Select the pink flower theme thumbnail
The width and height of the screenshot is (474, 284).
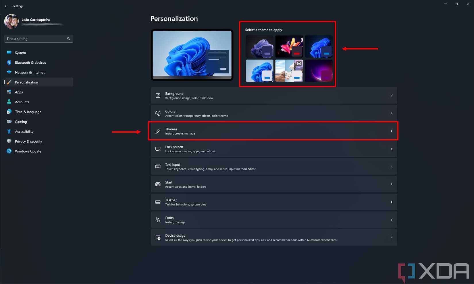click(x=289, y=46)
